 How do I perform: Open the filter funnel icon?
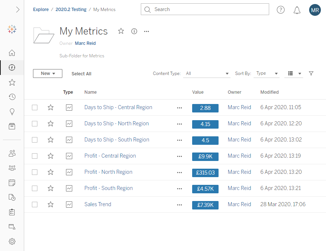(311, 73)
